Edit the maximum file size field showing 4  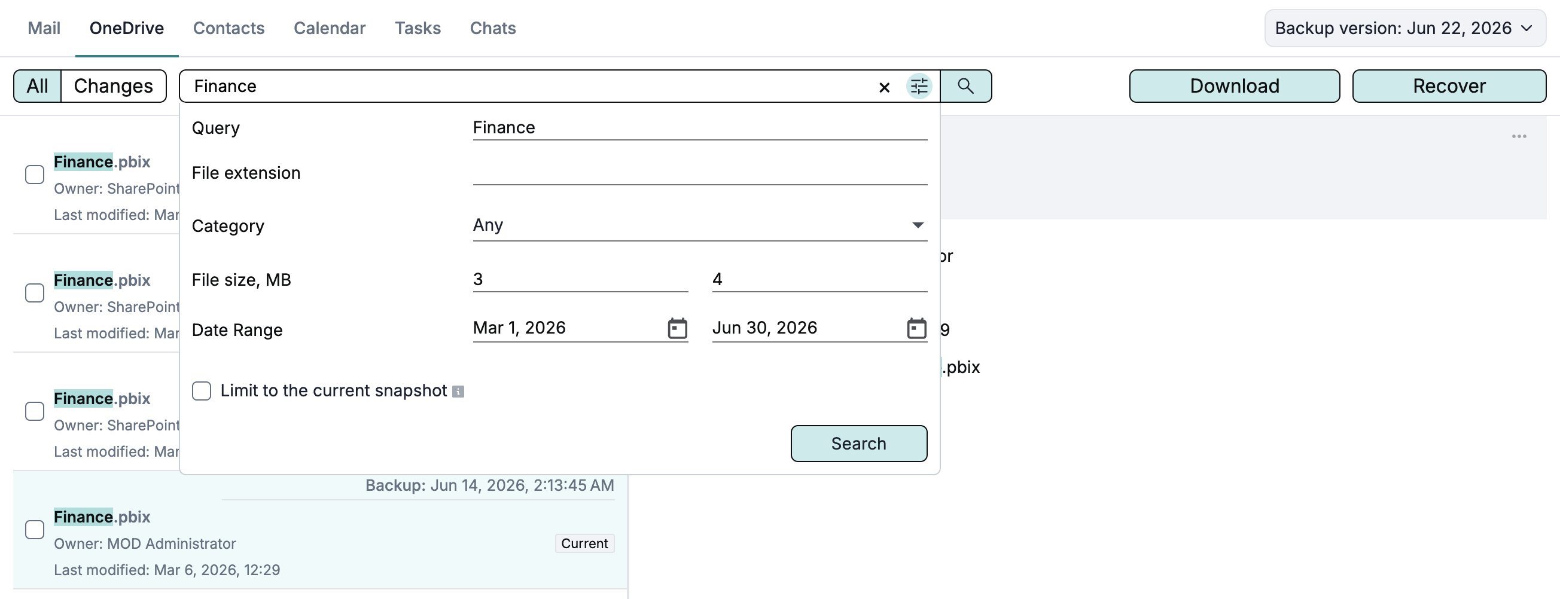coord(819,279)
